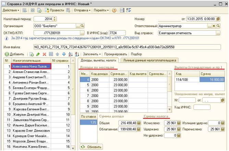Sort list descending Я-А

click(x=77, y=54)
